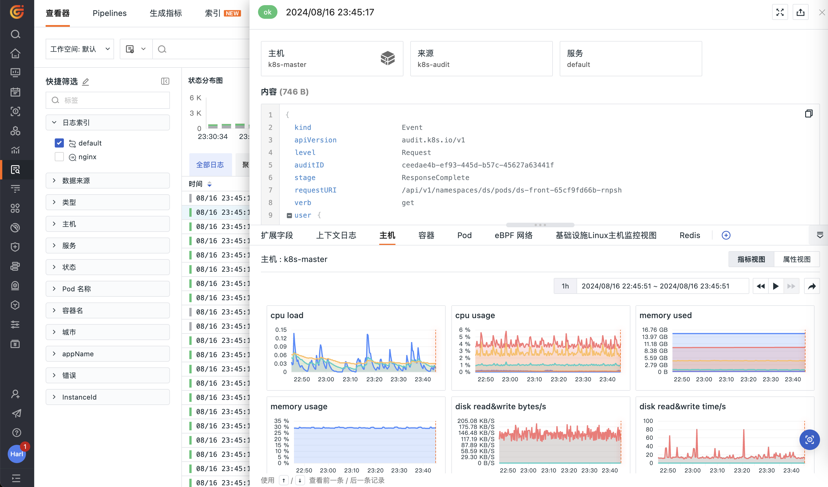The height and width of the screenshot is (487, 828).
Task: Expand the 数据来源 filter group
Action: pyautogui.click(x=107, y=181)
